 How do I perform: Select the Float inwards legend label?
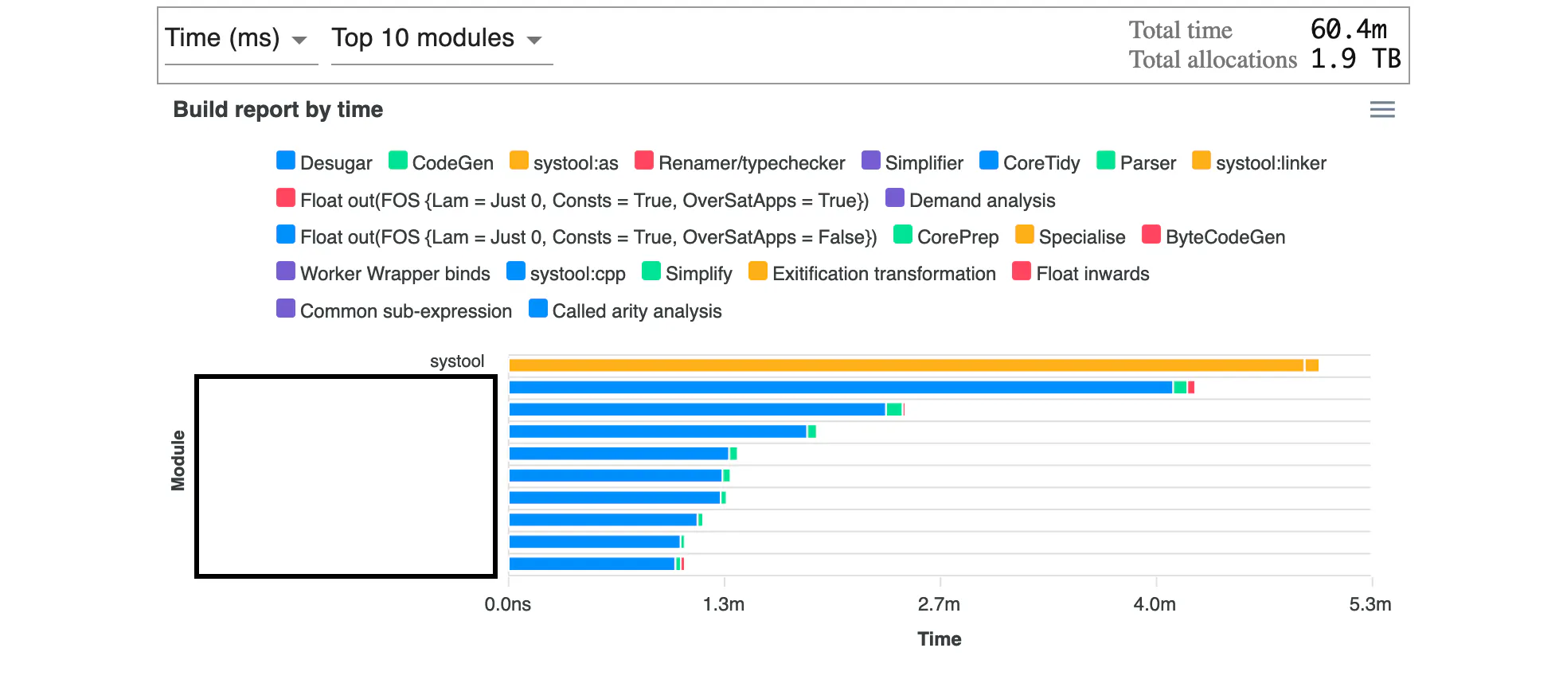(x=1092, y=274)
